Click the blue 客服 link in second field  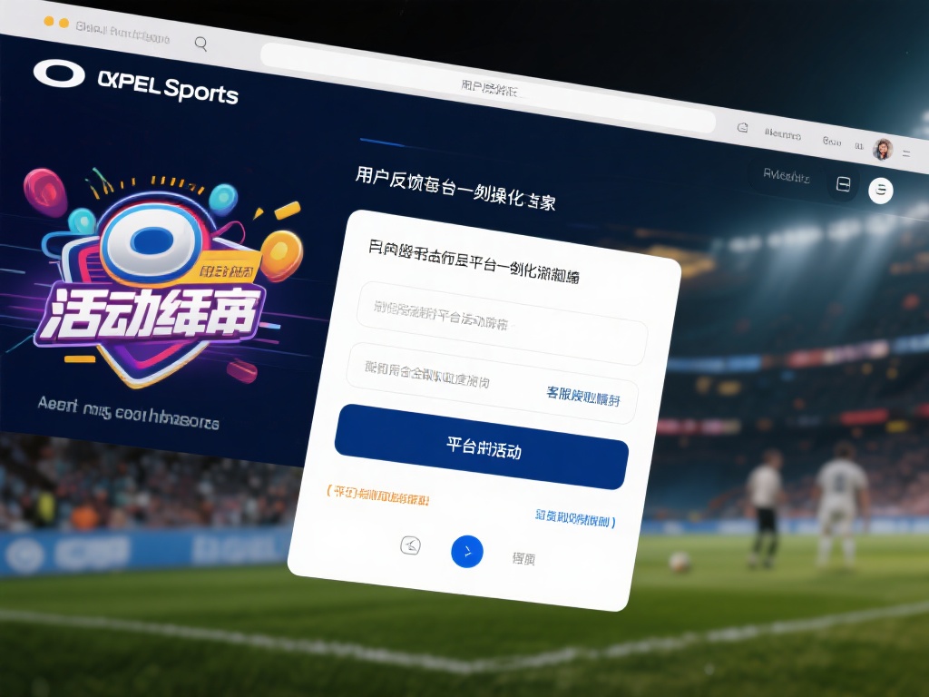(583, 396)
